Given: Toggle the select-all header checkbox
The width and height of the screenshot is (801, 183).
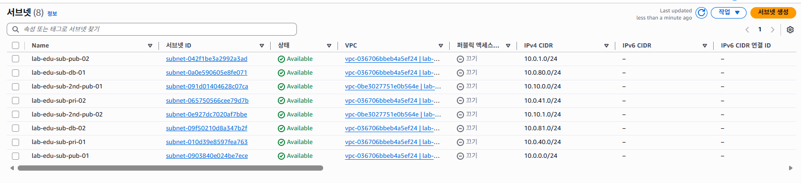Looking at the screenshot, I should [15, 46].
